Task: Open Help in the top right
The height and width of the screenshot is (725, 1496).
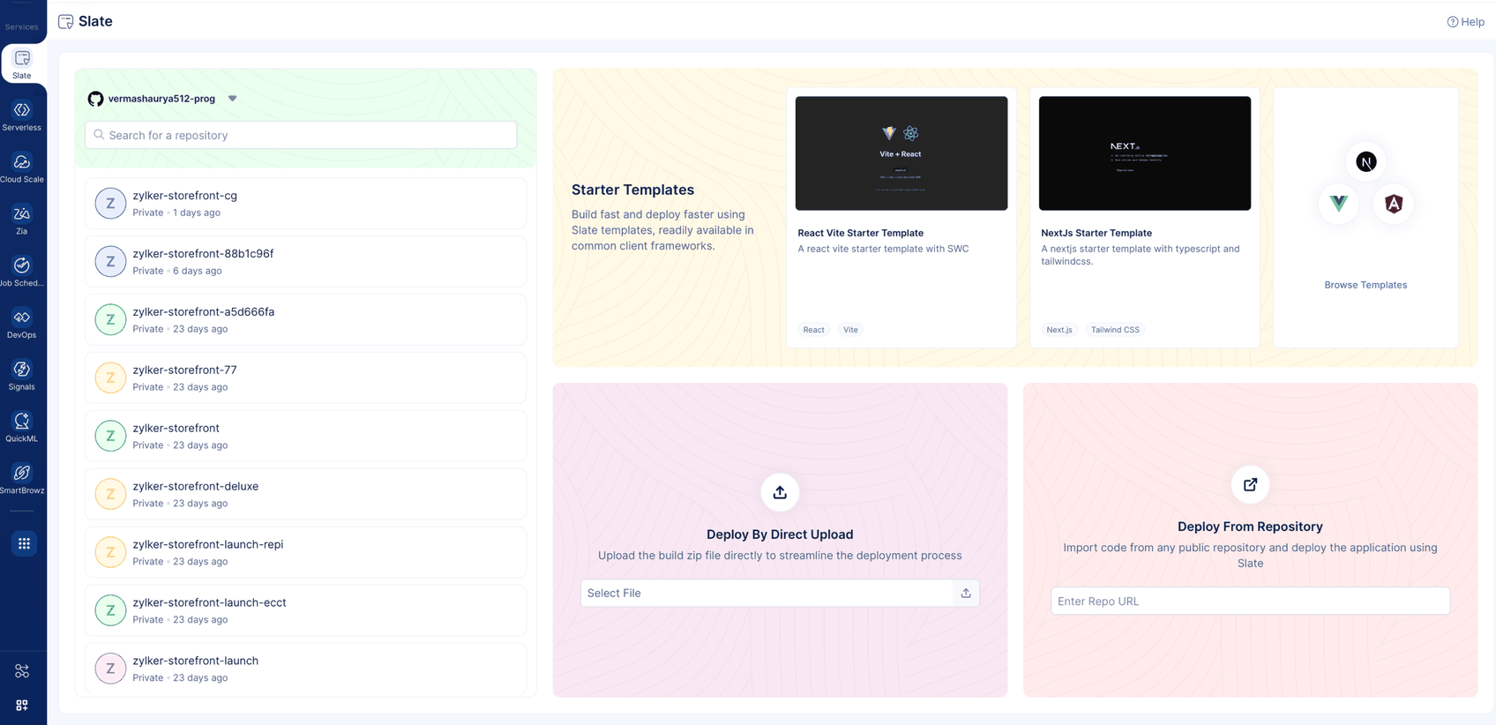Action: coord(1465,22)
